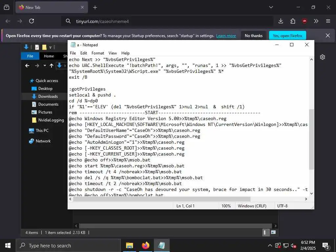Open the Firefox Extensions puzzle icon

293,21
